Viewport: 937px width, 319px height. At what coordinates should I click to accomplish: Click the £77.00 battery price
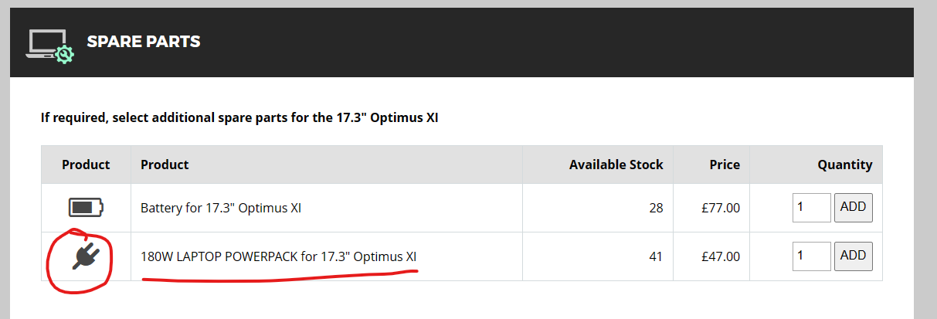click(719, 208)
